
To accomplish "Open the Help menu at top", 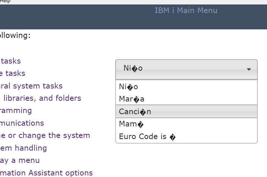I will click(x=5, y=1).
